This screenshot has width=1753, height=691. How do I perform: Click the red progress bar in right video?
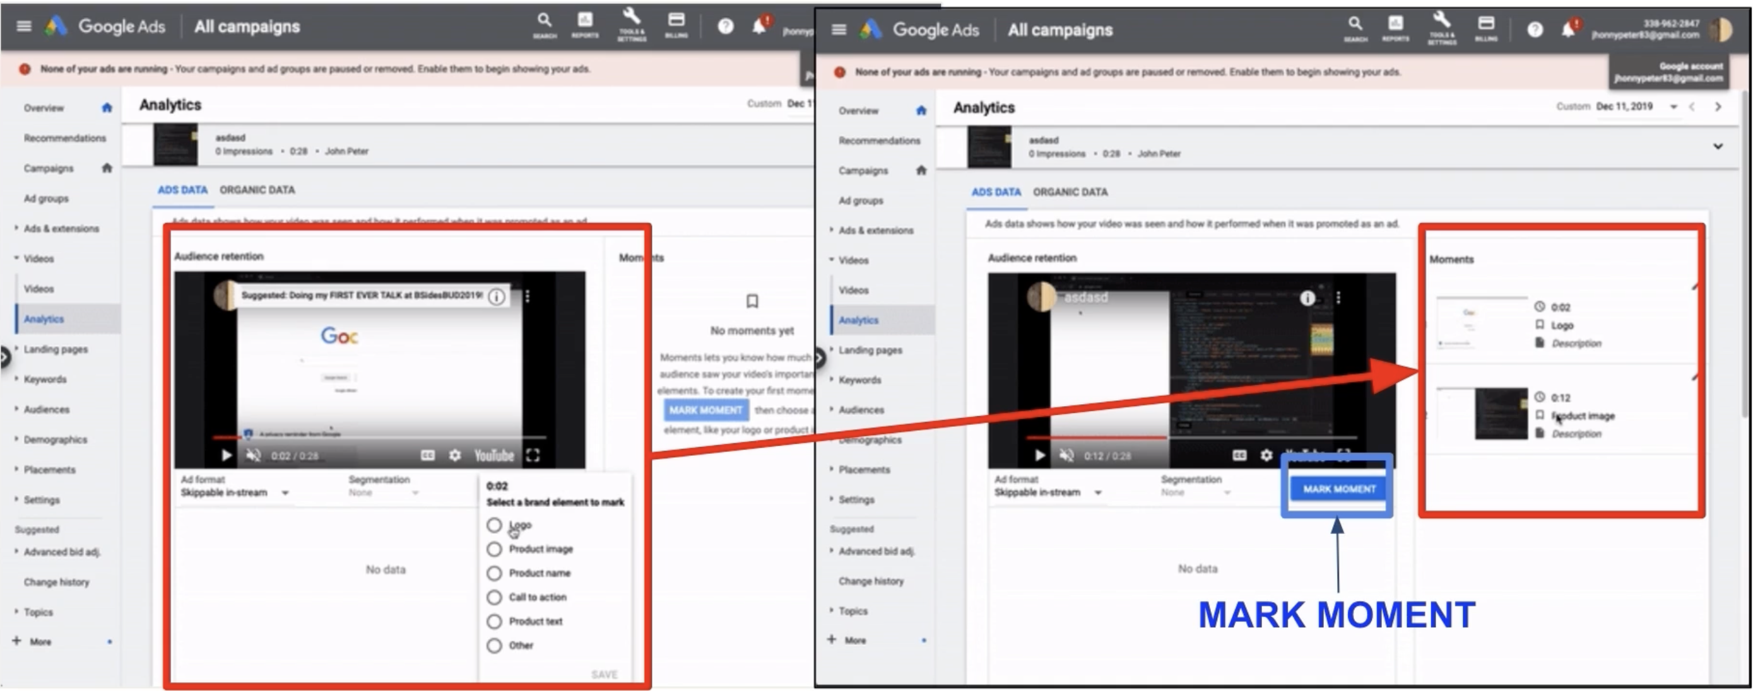pos(1095,438)
